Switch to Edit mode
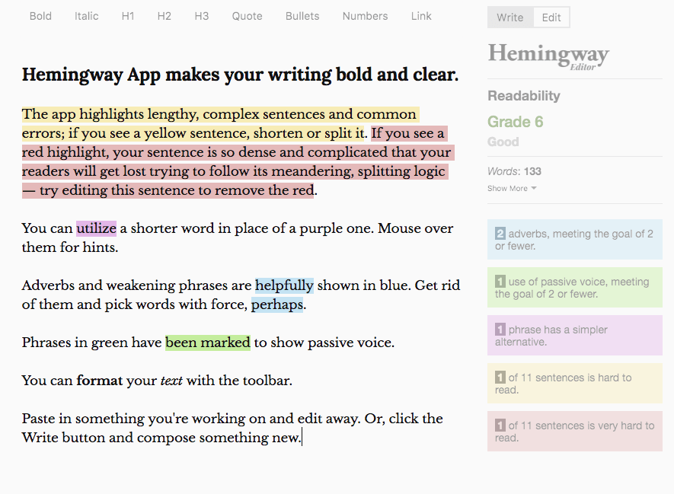The width and height of the screenshot is (674, 494). point(551,17)
